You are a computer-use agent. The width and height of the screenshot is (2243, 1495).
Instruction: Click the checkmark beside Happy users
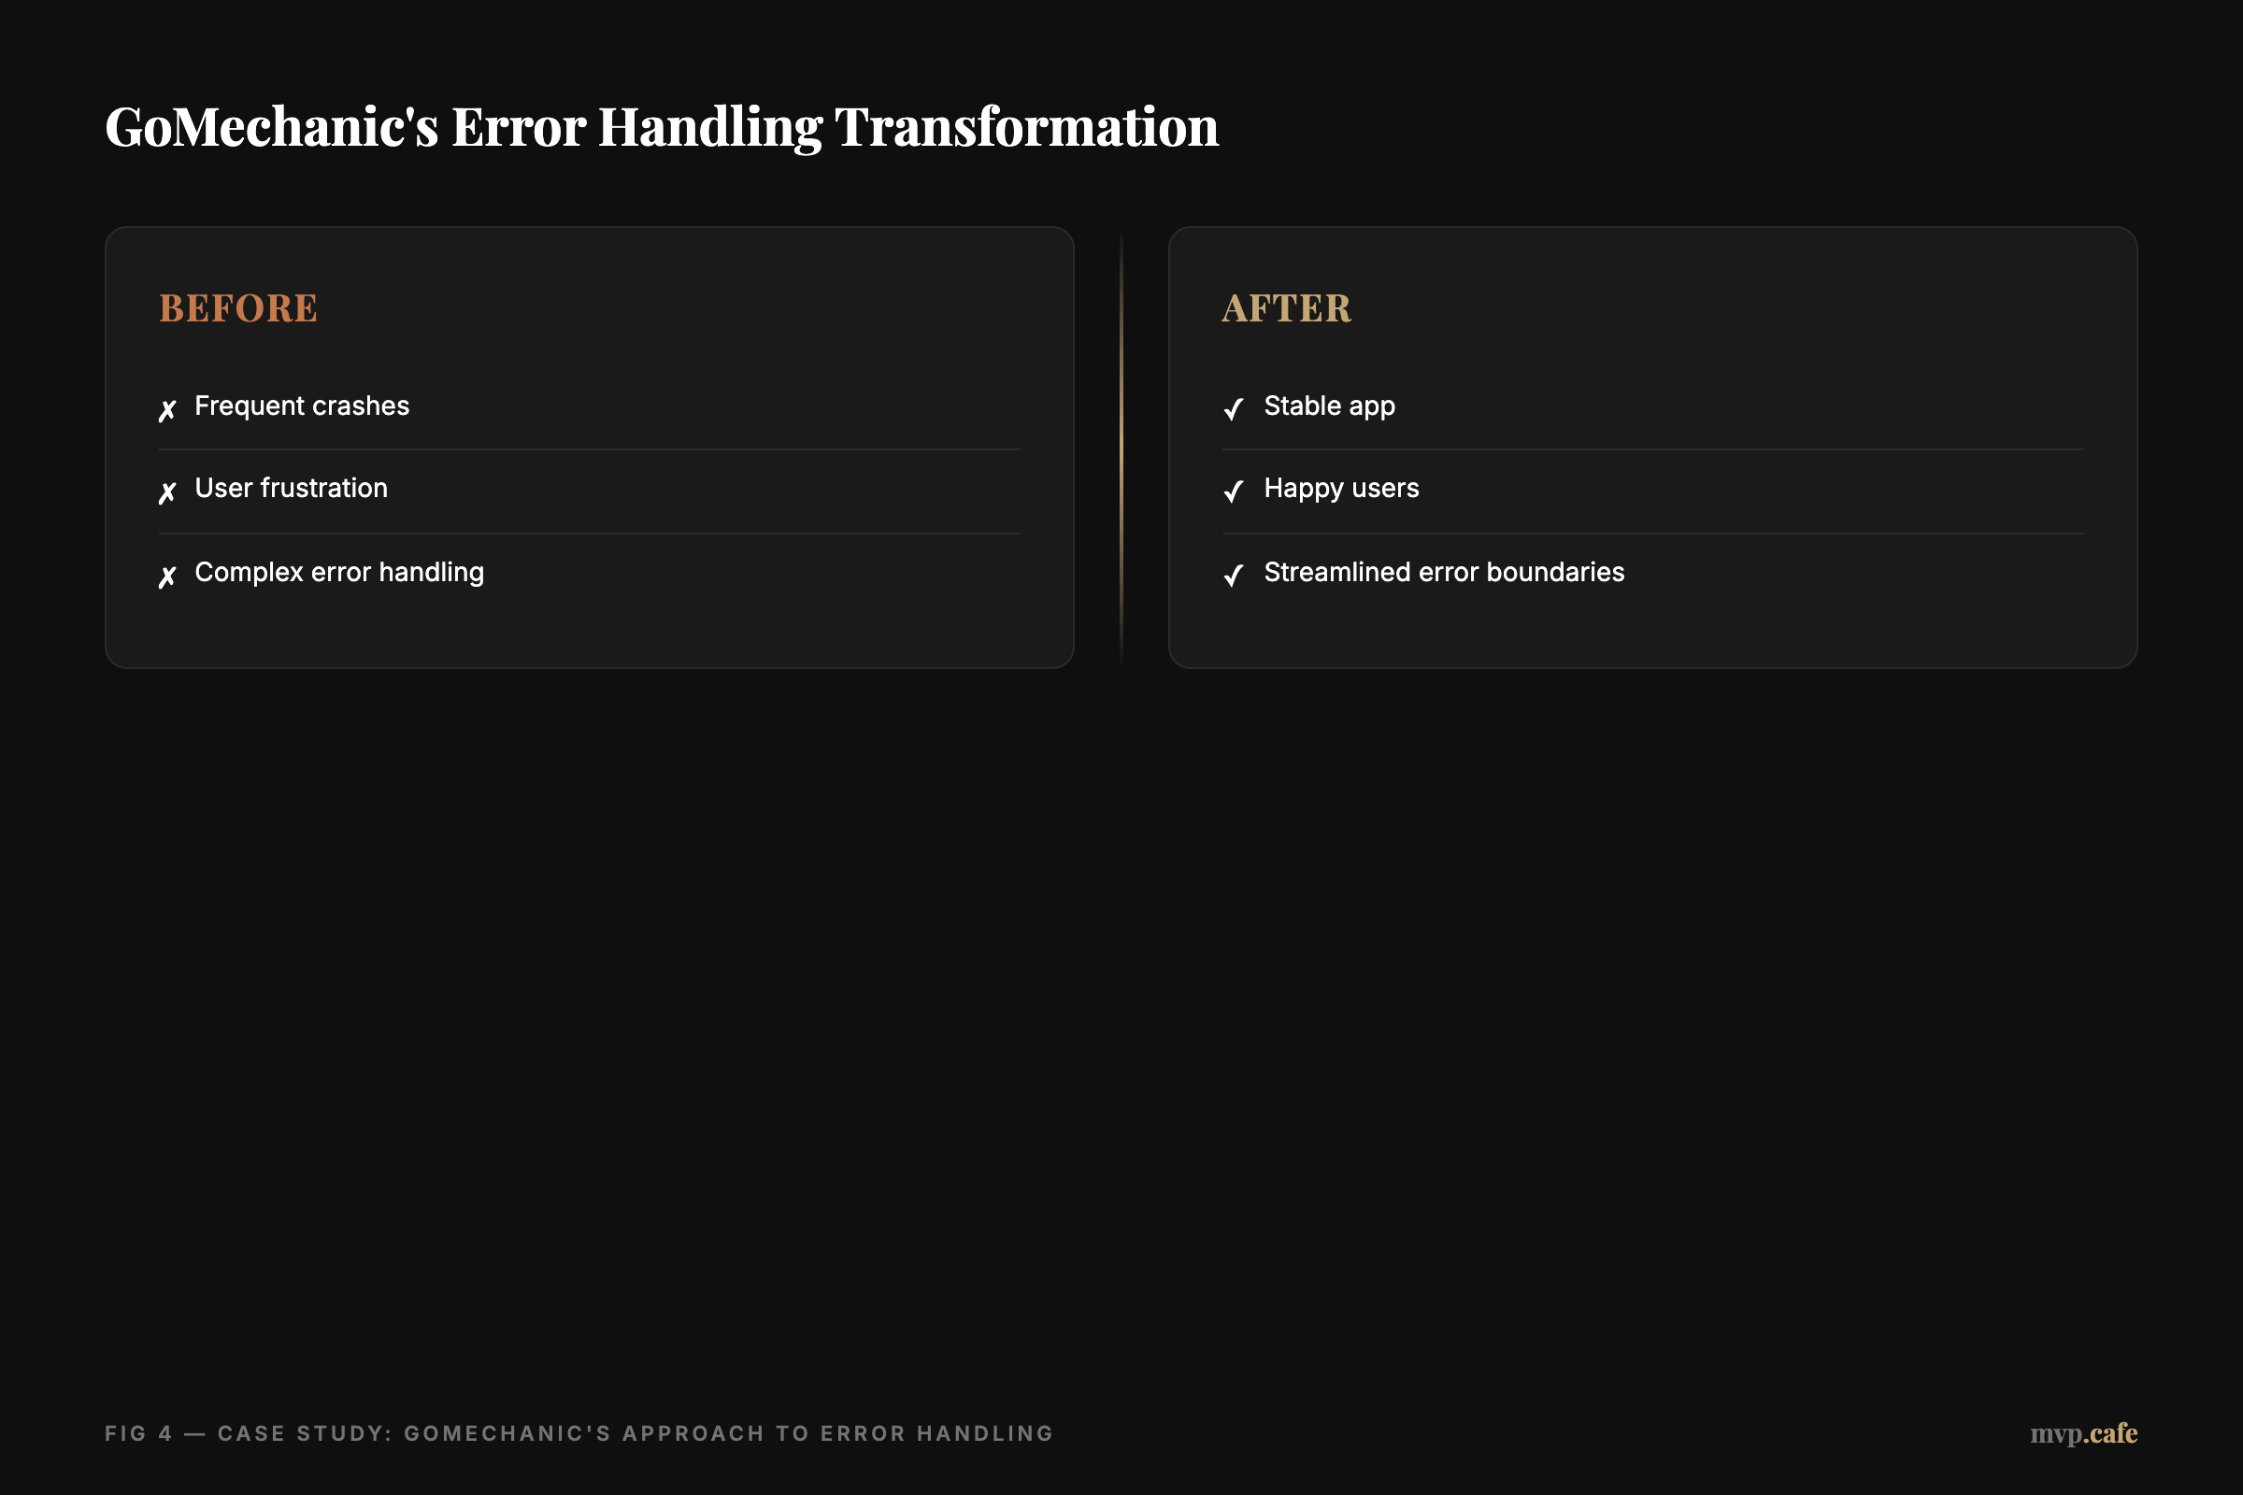(x=1233, y=492)
